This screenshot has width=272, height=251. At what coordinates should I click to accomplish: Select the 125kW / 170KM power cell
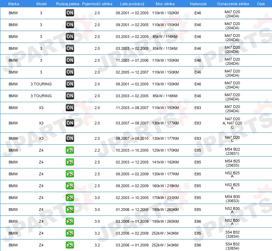(165, 150)
